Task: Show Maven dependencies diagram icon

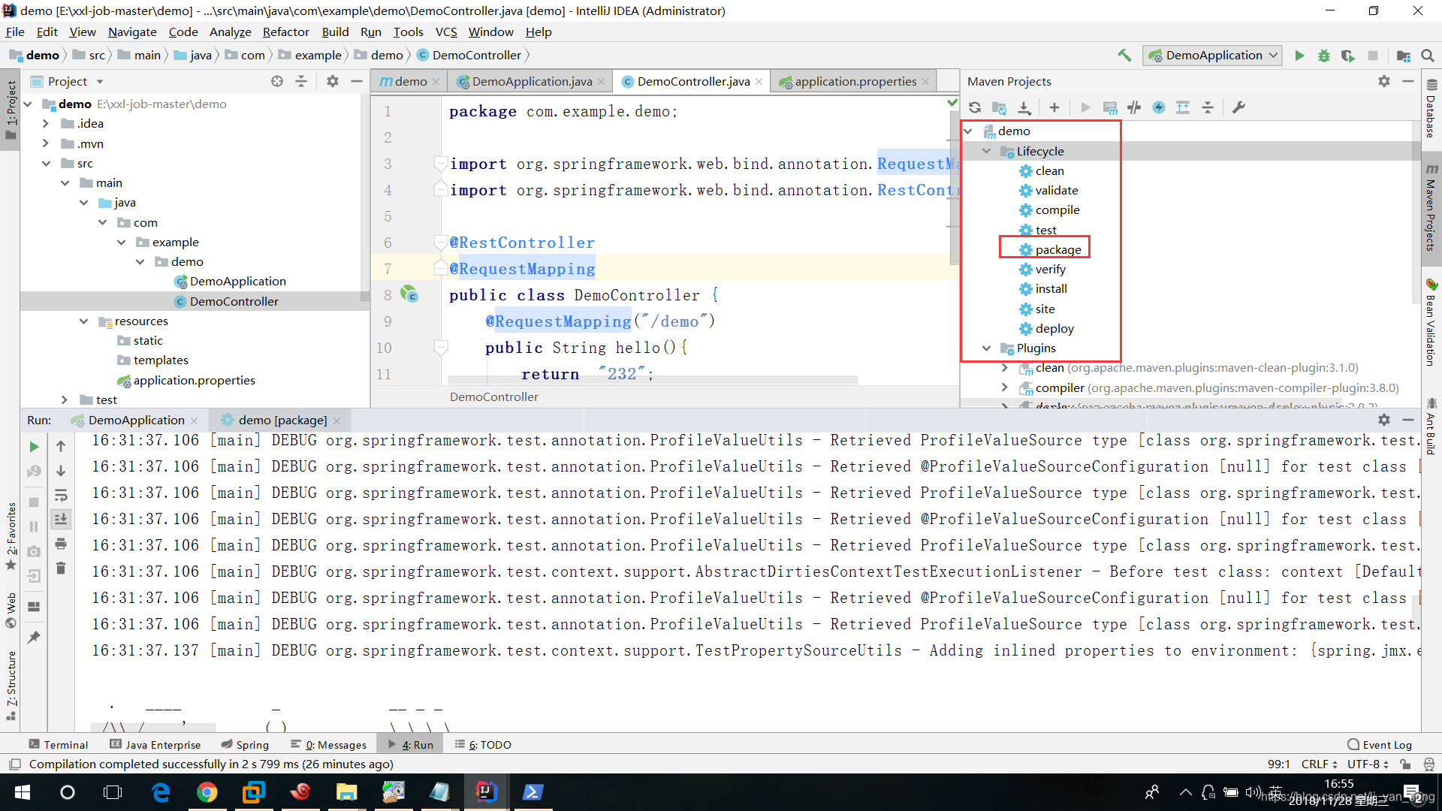Action: click(x=1183, y=107)
